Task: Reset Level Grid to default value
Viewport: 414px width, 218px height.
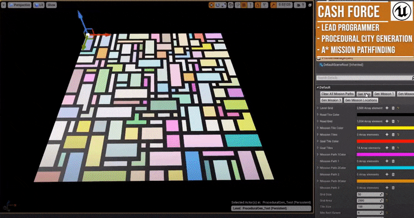Action: tap(398, 108)
